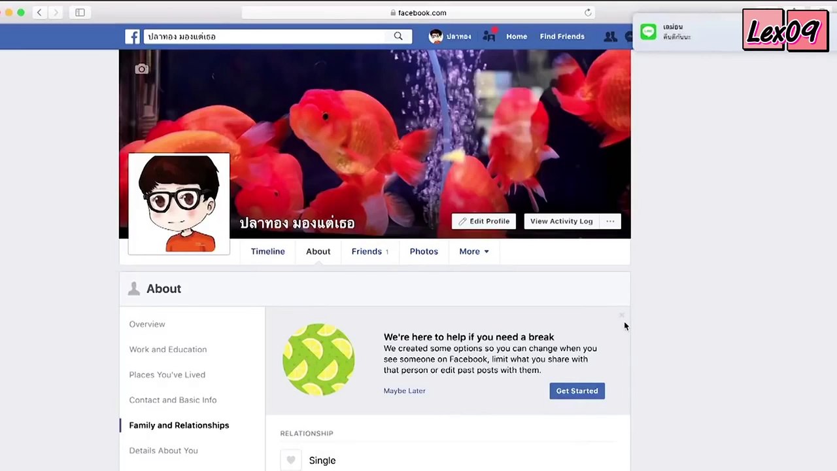Click the Maybe Later link
The height and width of the screenshot is (471, 837).
(405, 391)
